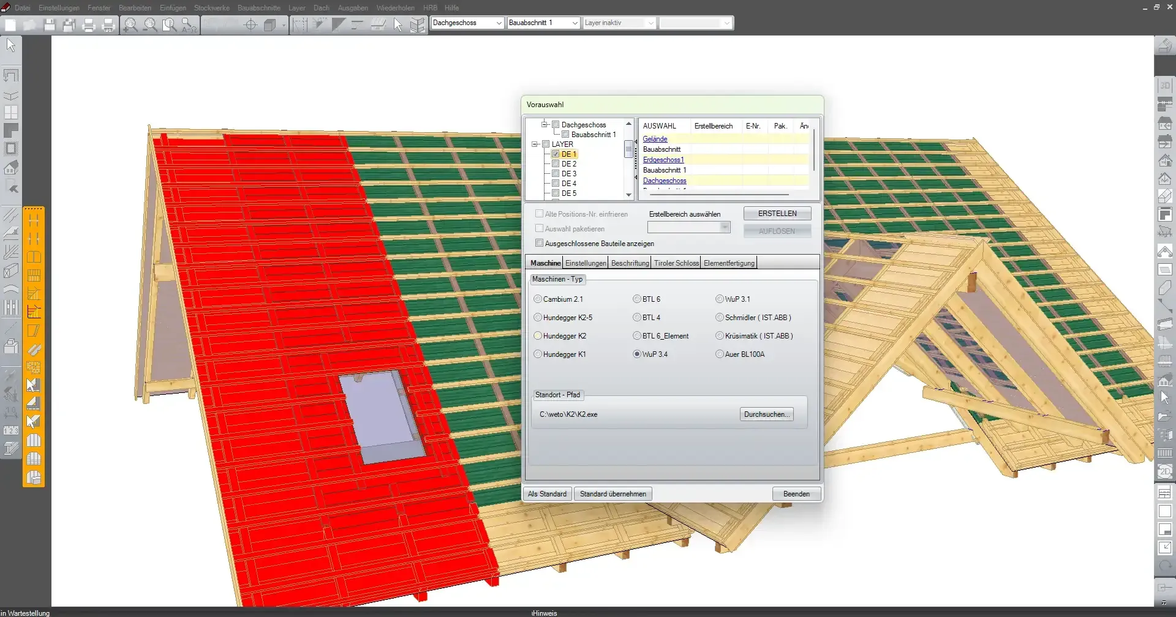Open the Stockwerke menu
The height and width of the screenshot is (617, 1176).
click(x=211, y=8)
